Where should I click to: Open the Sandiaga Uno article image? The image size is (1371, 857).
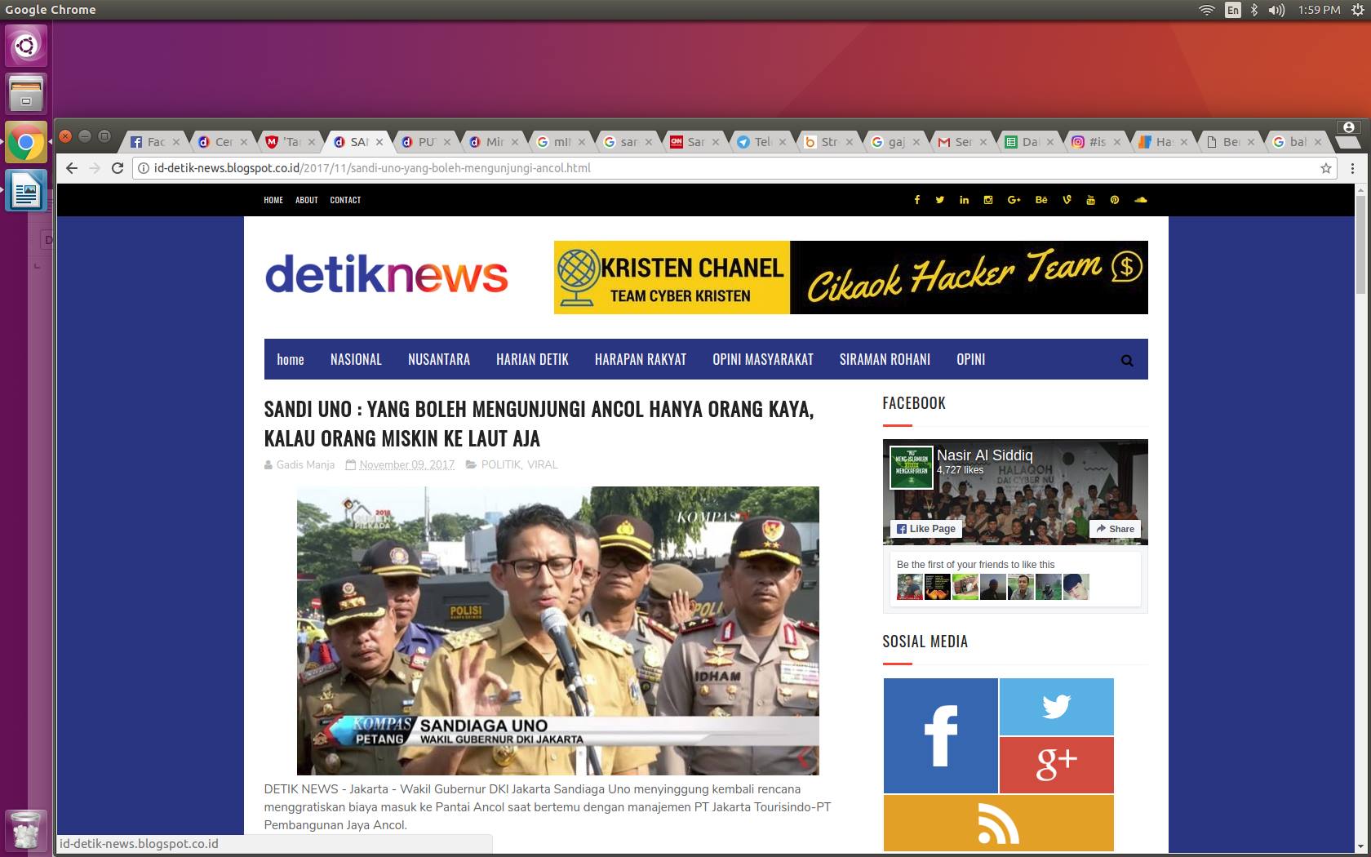click(x=557, y=630)
